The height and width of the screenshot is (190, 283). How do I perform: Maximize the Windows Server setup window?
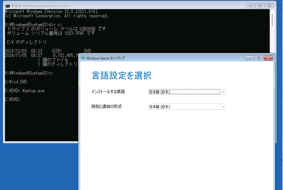coord(259,58)
